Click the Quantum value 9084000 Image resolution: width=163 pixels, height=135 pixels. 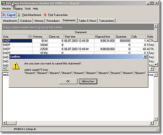125,41
